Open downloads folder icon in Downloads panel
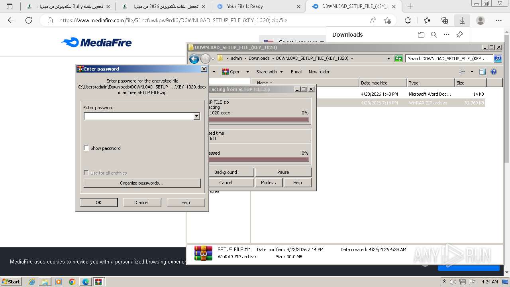The image size is (510, 287). (421, 35)
